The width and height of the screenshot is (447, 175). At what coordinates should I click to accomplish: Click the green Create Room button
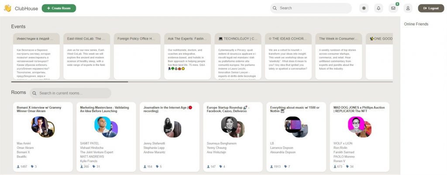59,8
